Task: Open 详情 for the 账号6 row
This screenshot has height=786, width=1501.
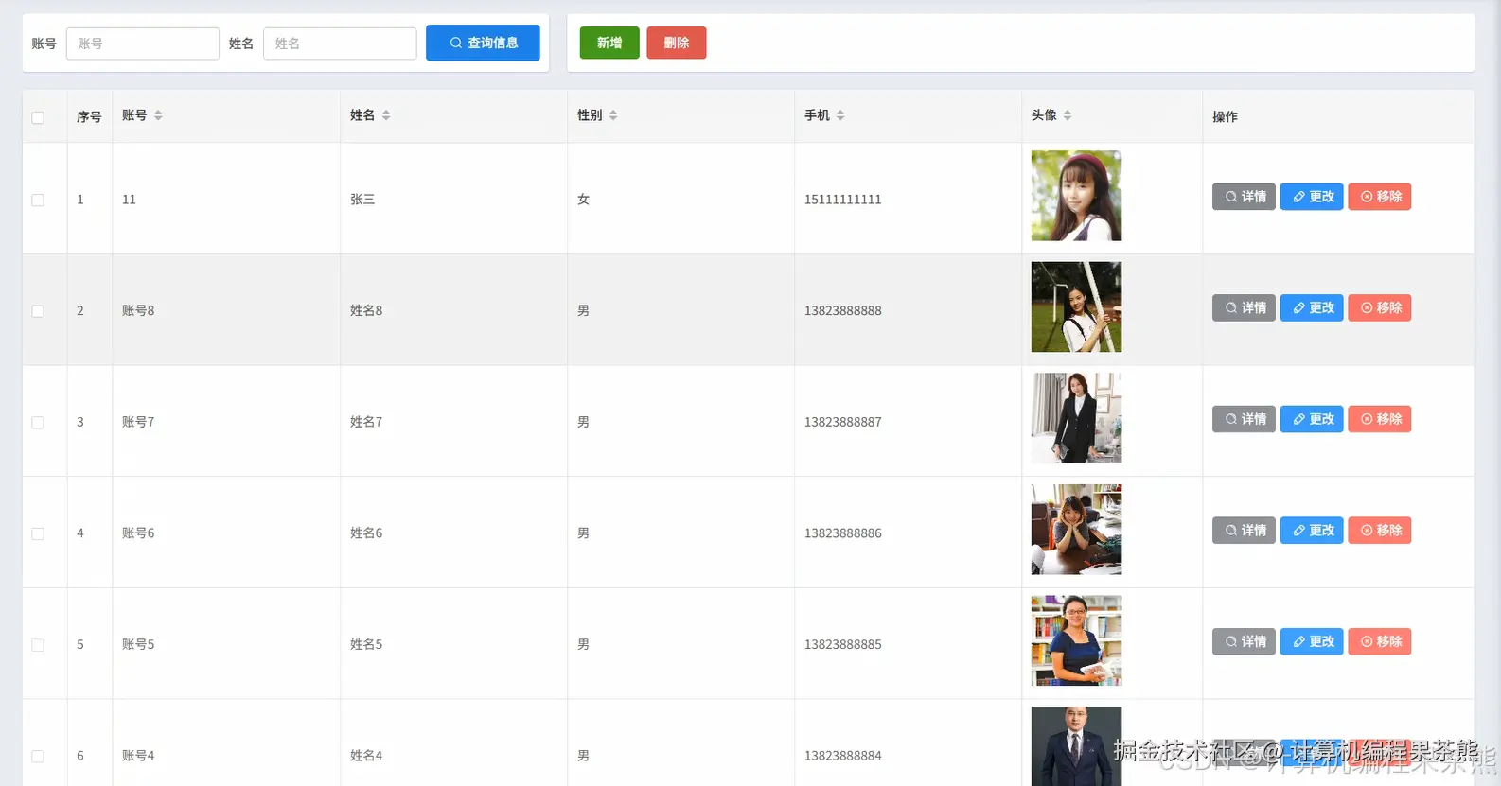Action: [x=1245, y=531]
